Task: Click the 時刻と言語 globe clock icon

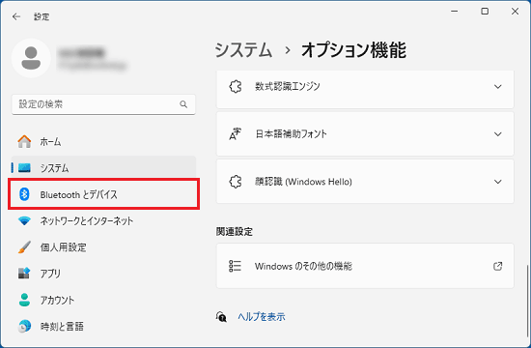Action: coord(24,326)
